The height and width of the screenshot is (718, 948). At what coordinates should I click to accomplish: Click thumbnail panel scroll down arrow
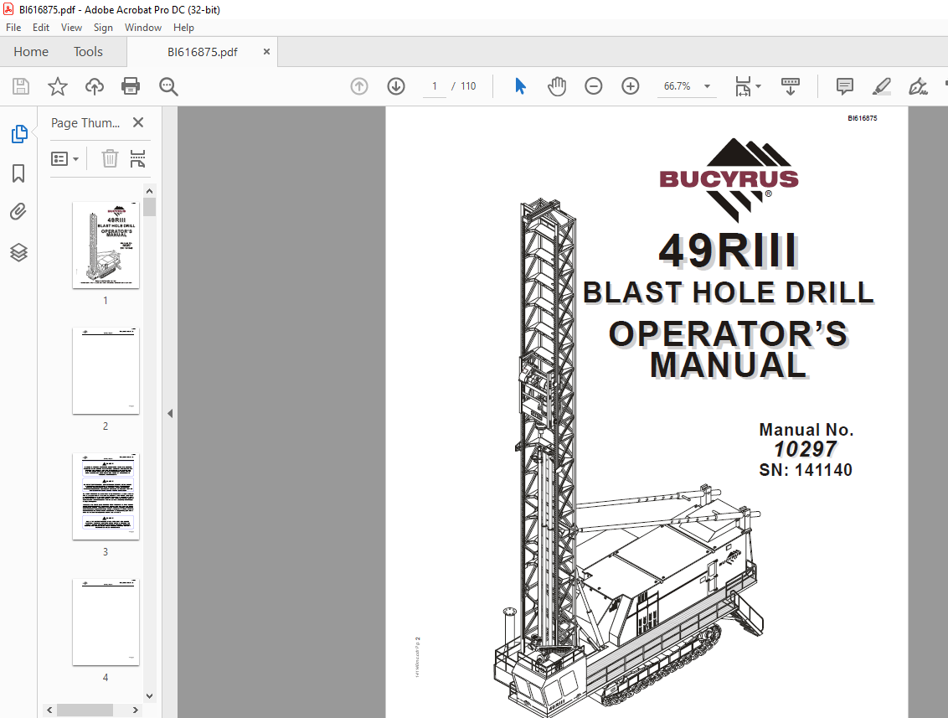(x=149, y=696)
